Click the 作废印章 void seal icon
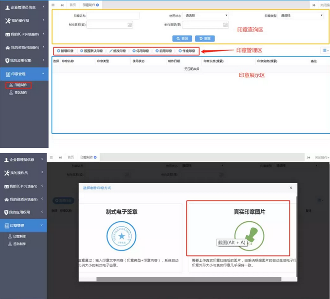330x299 pixels. 180,51
